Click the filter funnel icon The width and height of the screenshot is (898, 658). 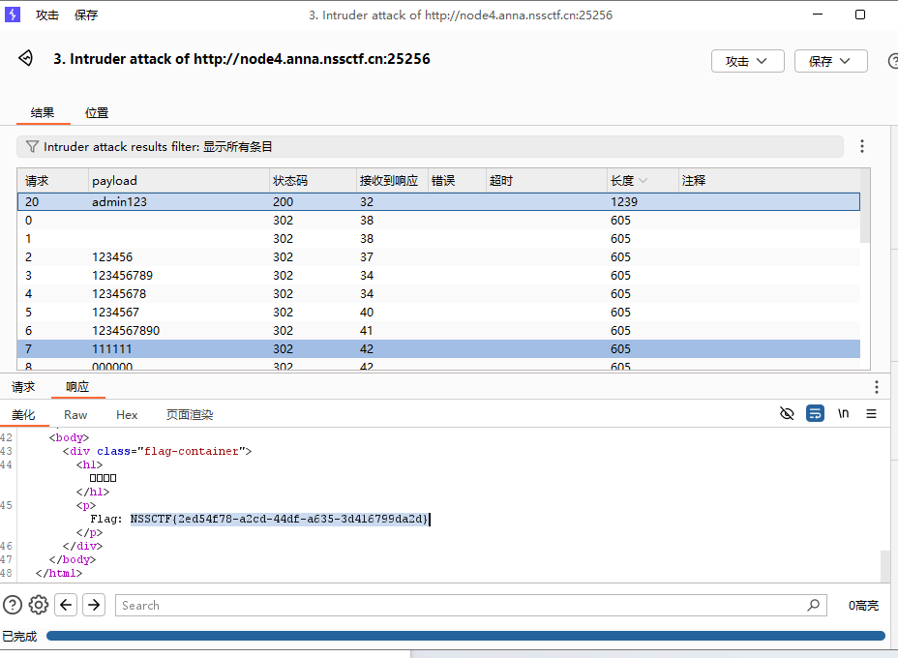pos(32,147)
